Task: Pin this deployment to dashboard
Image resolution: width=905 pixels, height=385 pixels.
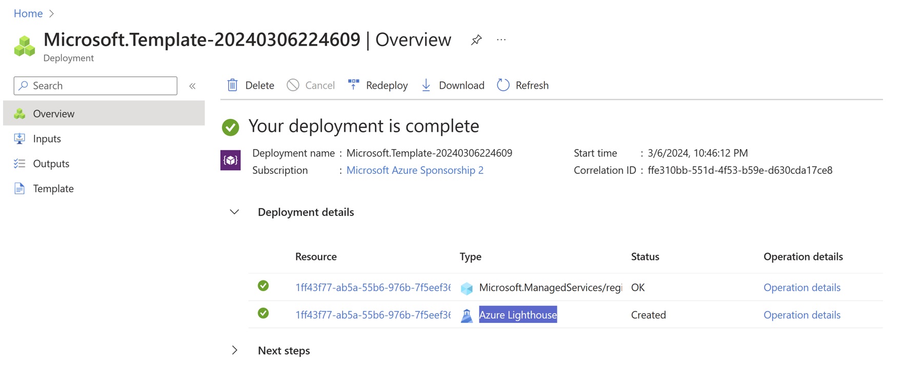Action: click(x=476, y=39)
